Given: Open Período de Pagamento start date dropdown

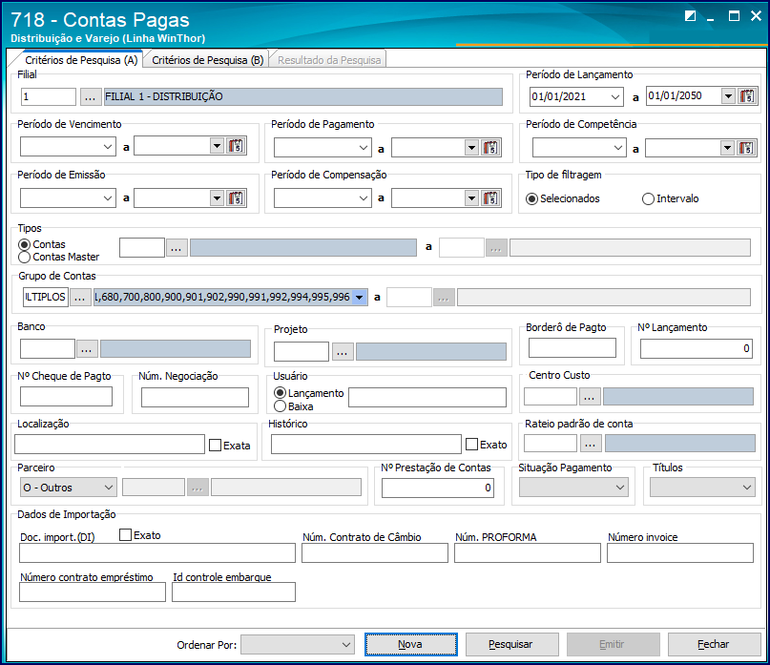Looking at the screenshot, I should coord(363,147).
